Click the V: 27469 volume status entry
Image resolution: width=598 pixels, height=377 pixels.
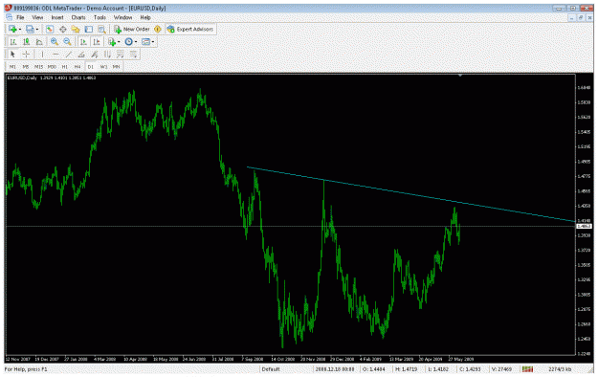click(x=501, y=369)
